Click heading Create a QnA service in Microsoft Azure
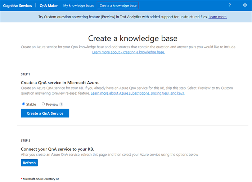 point(60,83)
